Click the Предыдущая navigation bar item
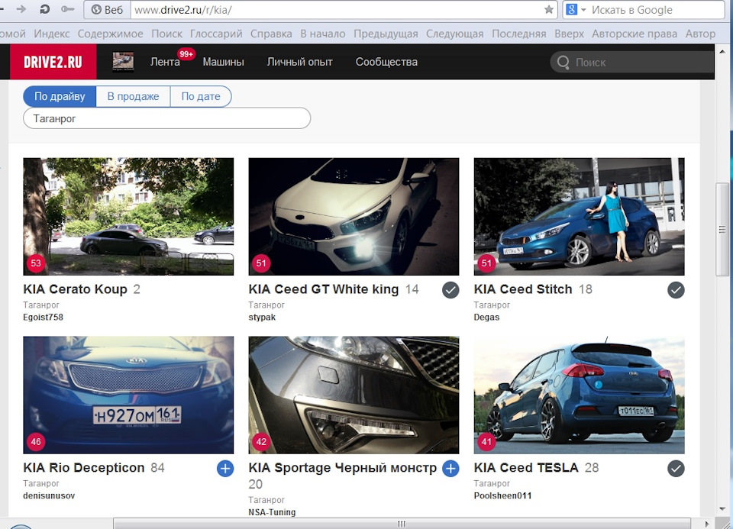Viewport: 733px width, 529px height. (386, 34)
